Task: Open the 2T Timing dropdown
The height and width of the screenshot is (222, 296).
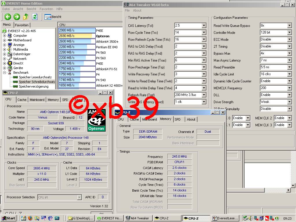Action: click(289, 46)
